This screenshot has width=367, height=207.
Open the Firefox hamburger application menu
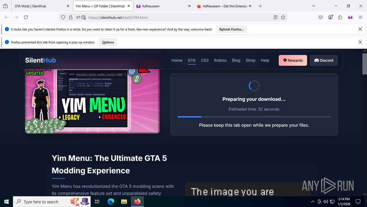(360, 17)
